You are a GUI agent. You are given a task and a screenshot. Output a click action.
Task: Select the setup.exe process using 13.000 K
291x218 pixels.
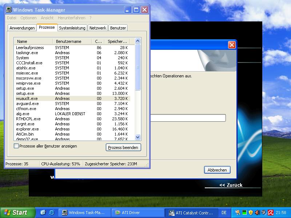point(72,93)
